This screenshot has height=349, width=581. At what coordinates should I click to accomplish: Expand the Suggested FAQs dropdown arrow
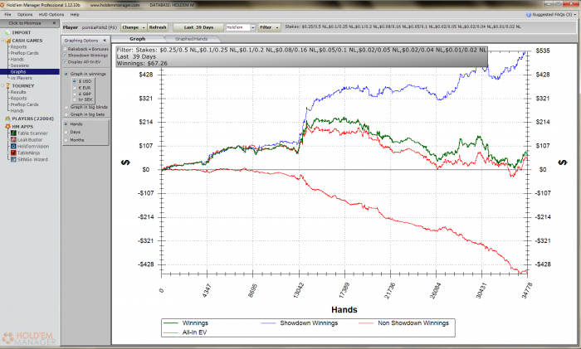click(x=574, y=15)
